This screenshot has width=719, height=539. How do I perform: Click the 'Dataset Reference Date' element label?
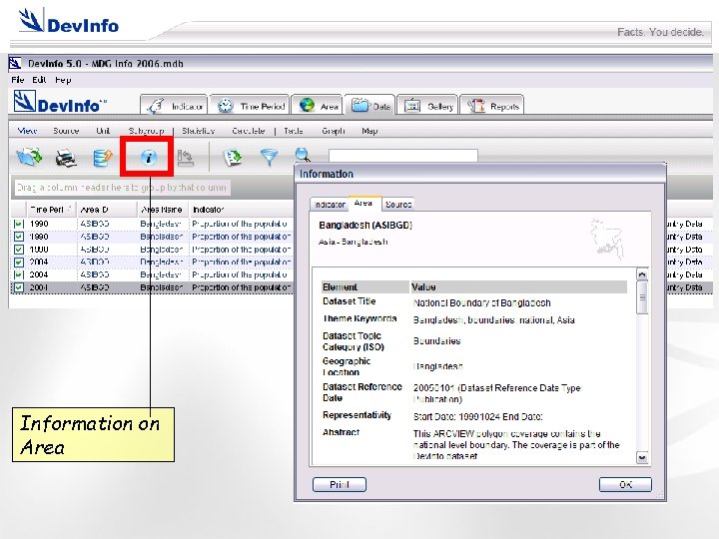point(362,392)
